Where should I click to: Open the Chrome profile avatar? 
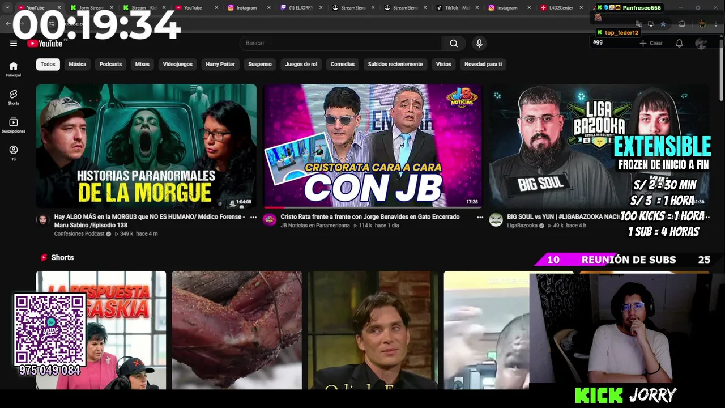pyautogui.click(x=702, y=24)
